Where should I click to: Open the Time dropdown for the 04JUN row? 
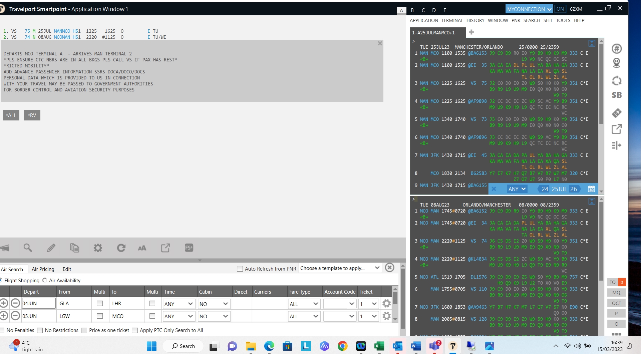click(179, 304)
